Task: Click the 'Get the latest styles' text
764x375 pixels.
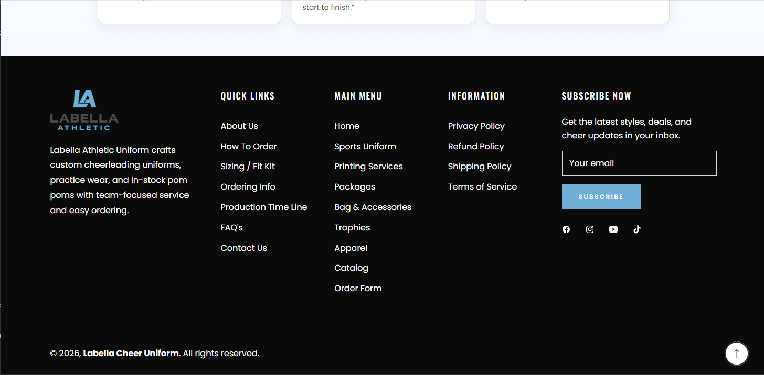Action: [x=627, y=129]
